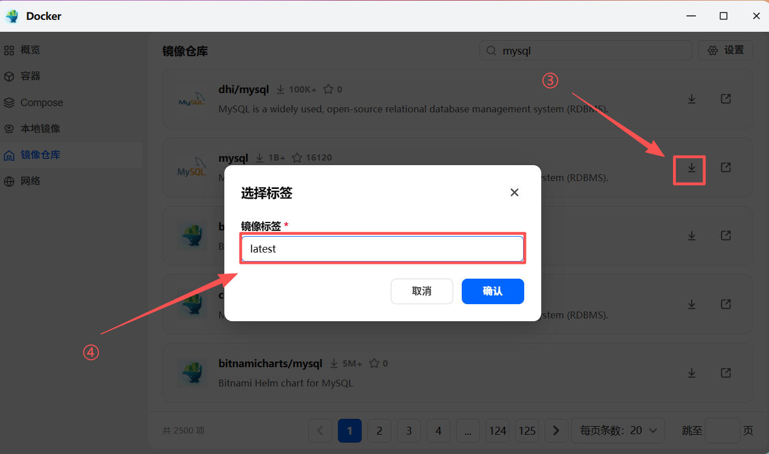Jump to page 4 in pagination
The height and width of the screenshot is (454, 769).
438,431
